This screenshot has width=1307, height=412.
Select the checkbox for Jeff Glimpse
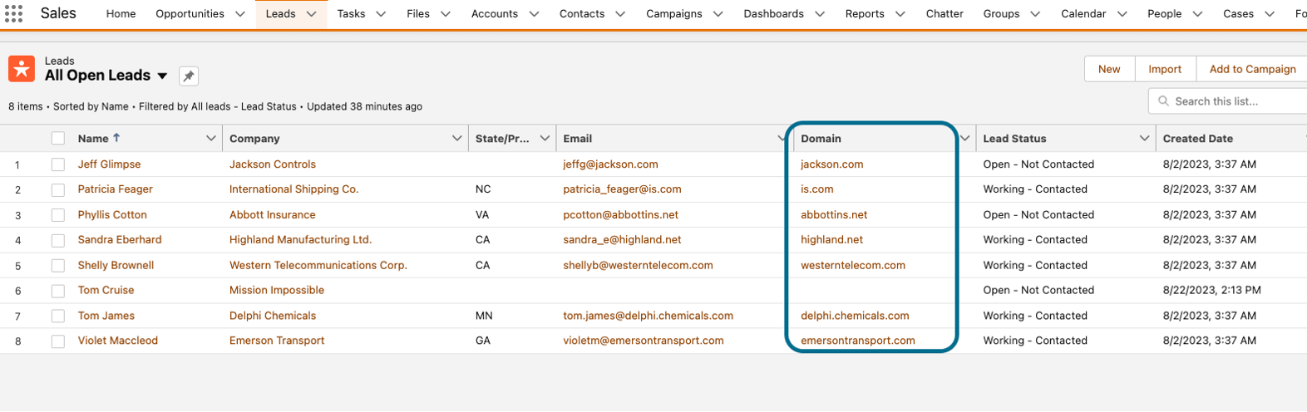[58, 164]
